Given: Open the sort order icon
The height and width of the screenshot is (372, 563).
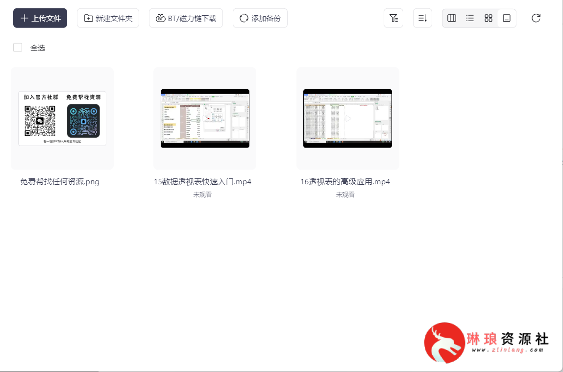Looking at the screenshot, I should pyautogui.click(x=422, y=18).
